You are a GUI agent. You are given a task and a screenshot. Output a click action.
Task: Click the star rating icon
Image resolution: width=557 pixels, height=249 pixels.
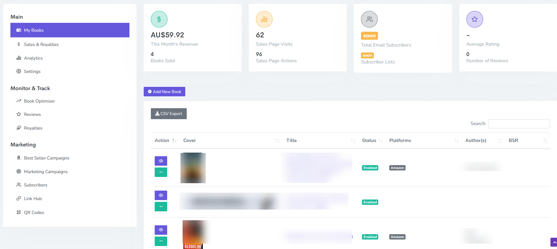click(475, 19)
